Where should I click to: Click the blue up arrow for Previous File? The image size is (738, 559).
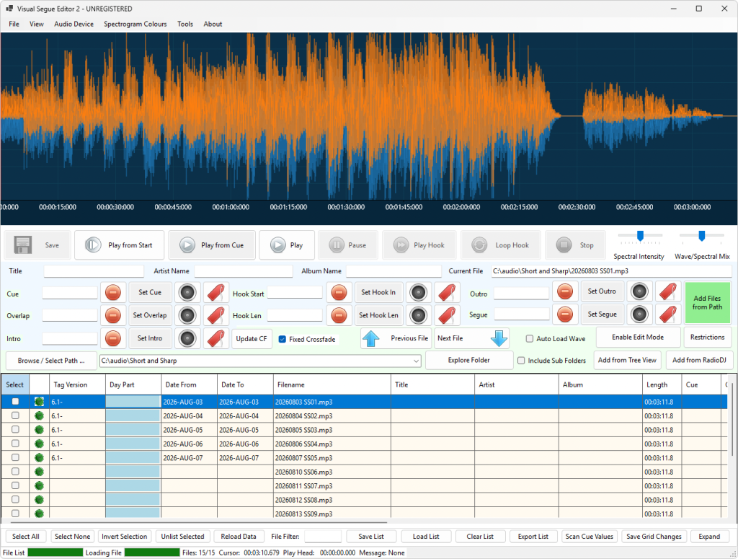371,338
